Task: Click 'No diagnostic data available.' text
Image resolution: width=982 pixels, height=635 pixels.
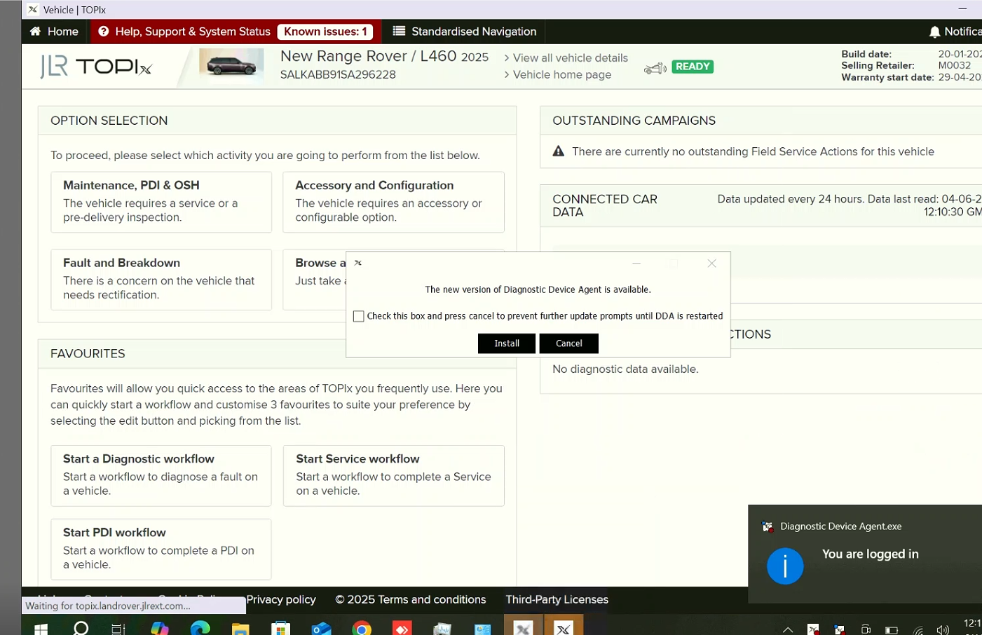Action: coord(625,369)
